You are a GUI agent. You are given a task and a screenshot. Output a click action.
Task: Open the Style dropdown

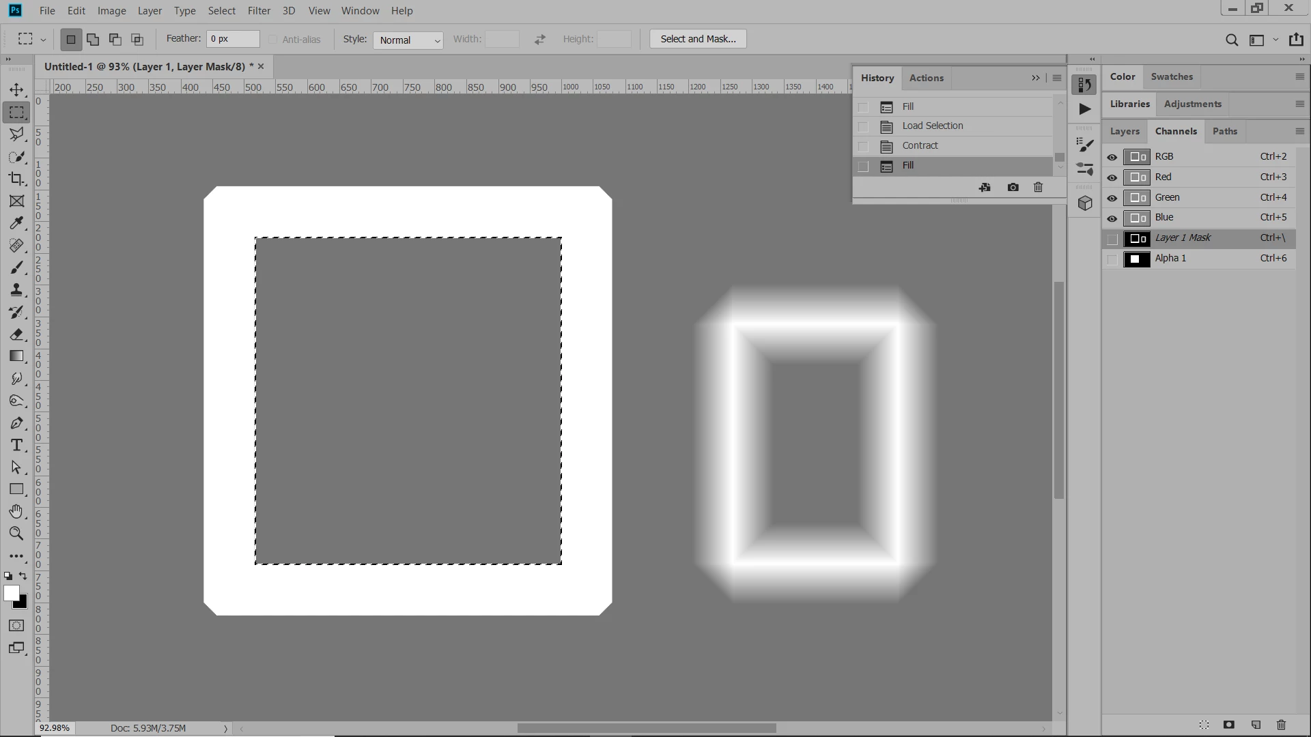pyautogui.click(x=408, y=40)
